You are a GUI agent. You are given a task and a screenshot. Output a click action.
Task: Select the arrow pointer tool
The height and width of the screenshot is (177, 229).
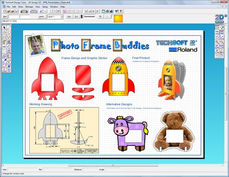(4, 27)
